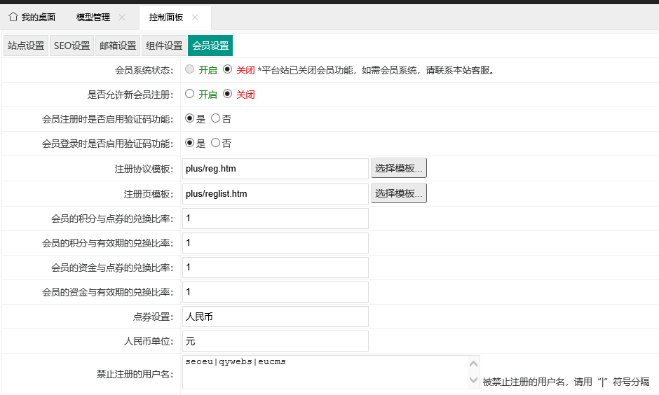Open the 站点设置 settings tab
This screenshot has height=395, width=659.
(x=26, y=46)
